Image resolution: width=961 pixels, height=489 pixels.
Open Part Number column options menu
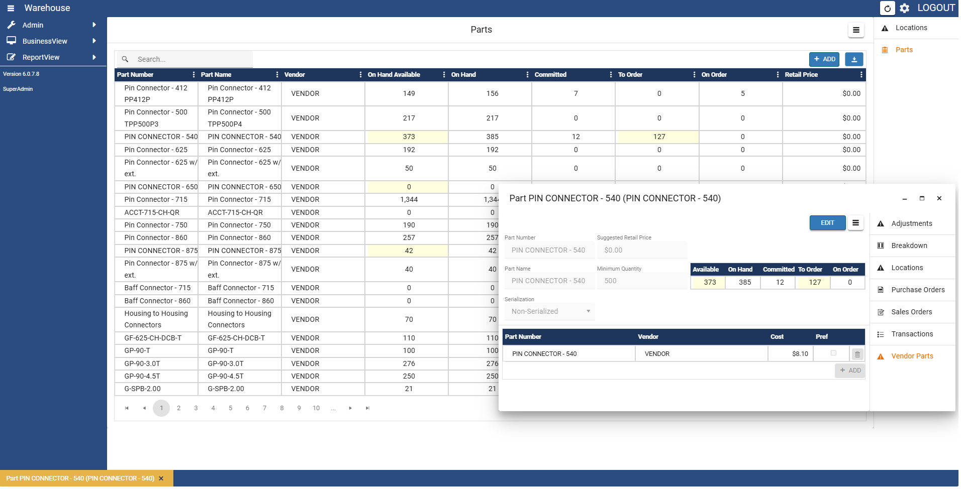tap(194, 75)
